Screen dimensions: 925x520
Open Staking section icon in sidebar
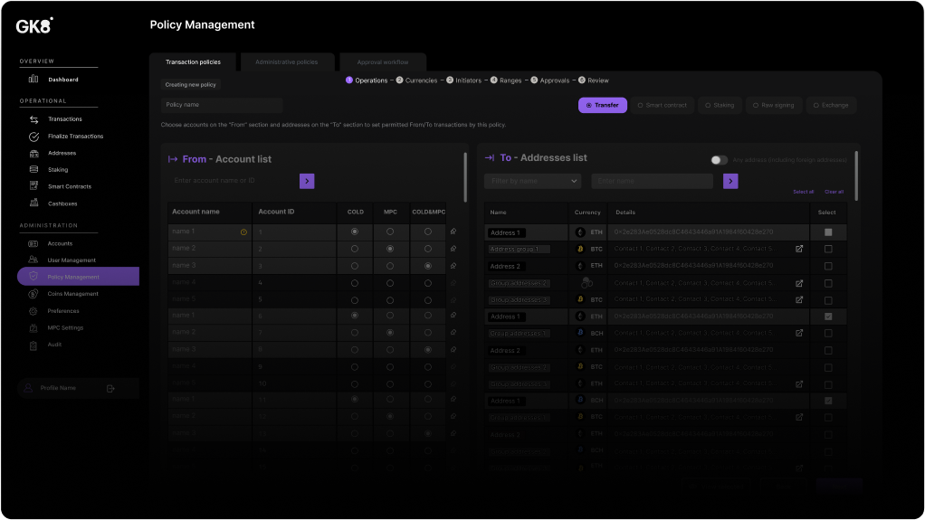coord(33,170)
